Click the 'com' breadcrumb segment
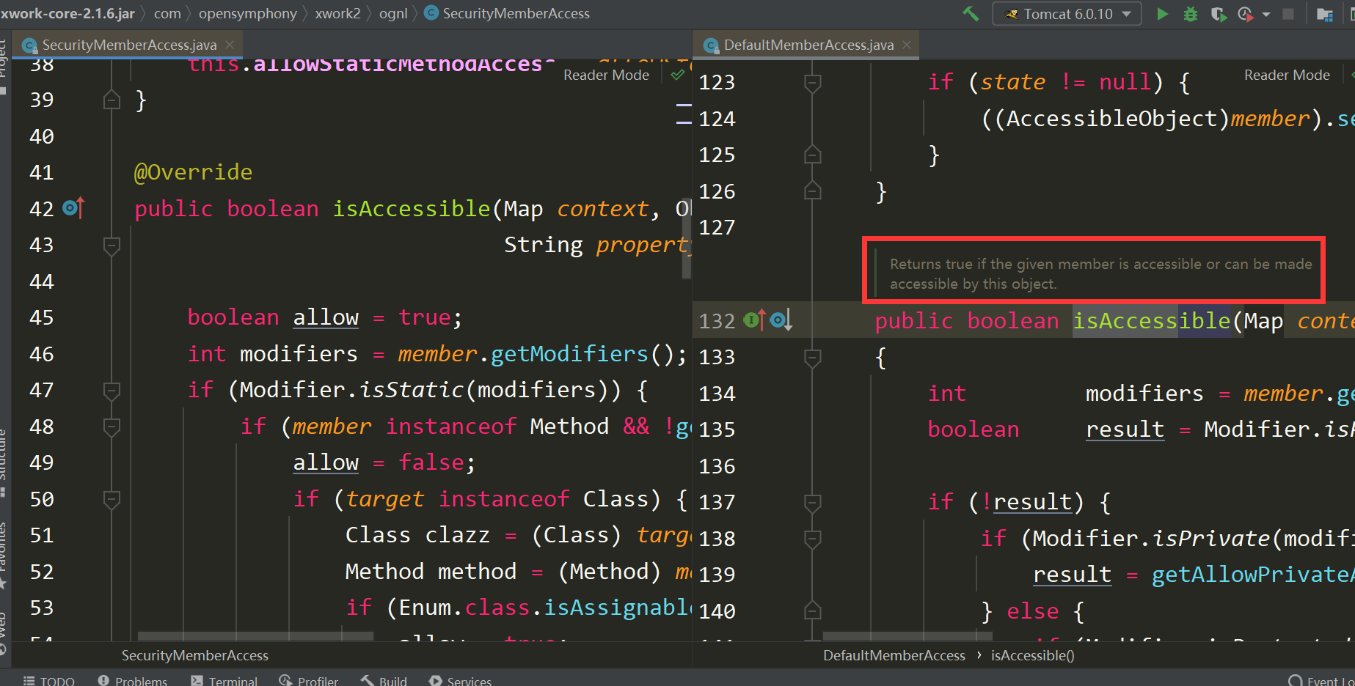The height and width of the screenshot is (686, 1355). point(167,13)
